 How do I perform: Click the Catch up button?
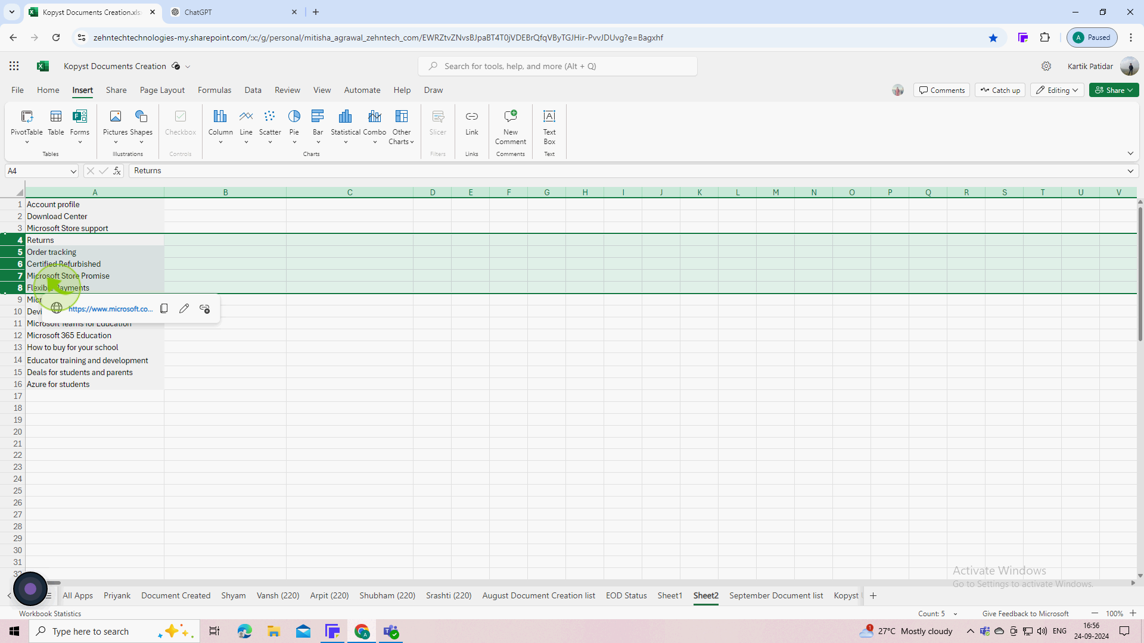(1000, 90)
